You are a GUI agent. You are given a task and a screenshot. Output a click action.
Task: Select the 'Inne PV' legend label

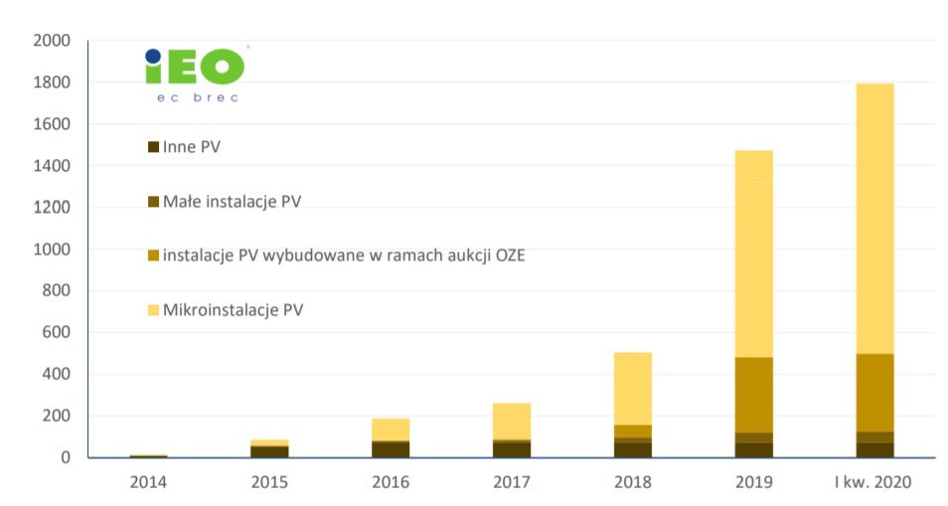pos(192,147)
